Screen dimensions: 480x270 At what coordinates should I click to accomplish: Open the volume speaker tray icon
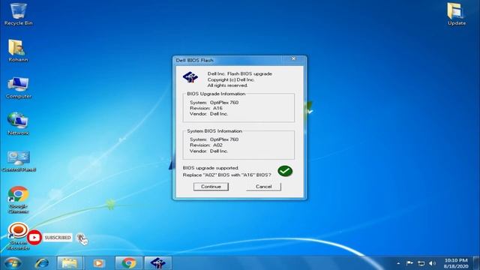tap(432, 263)
